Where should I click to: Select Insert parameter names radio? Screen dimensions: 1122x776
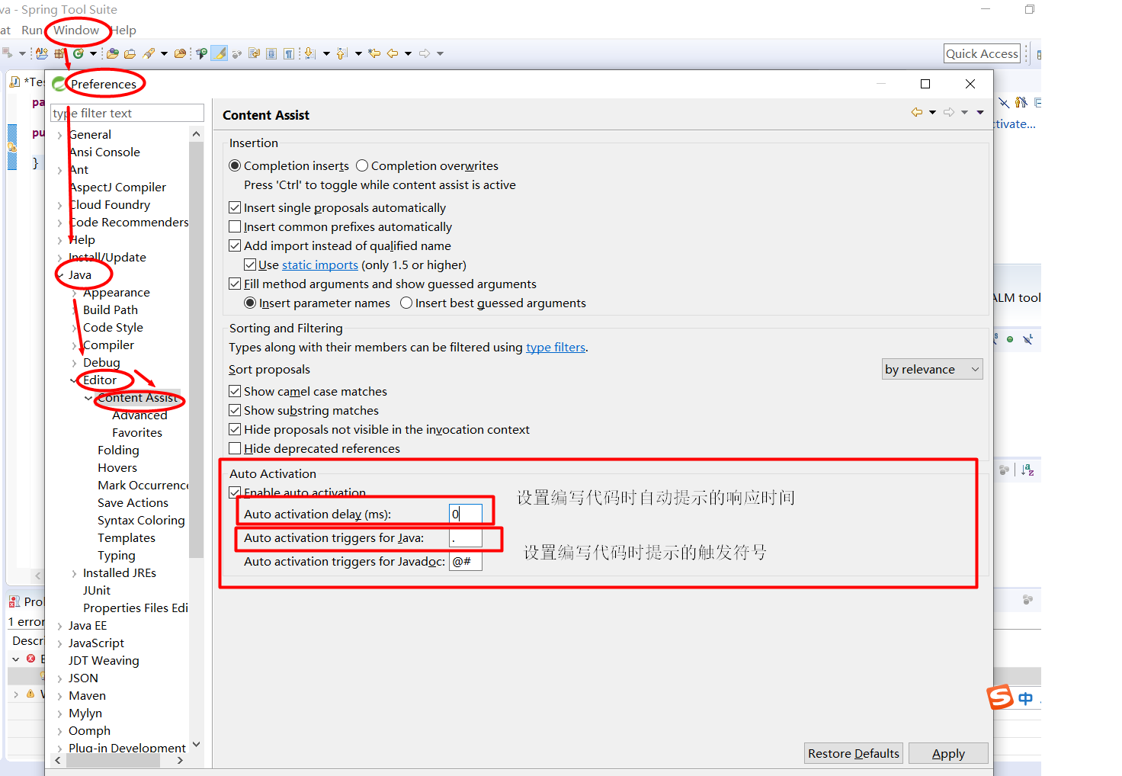coord(250,303)
